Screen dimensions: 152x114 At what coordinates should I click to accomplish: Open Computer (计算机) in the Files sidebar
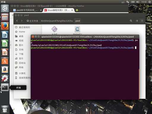(x=20, y=73)
